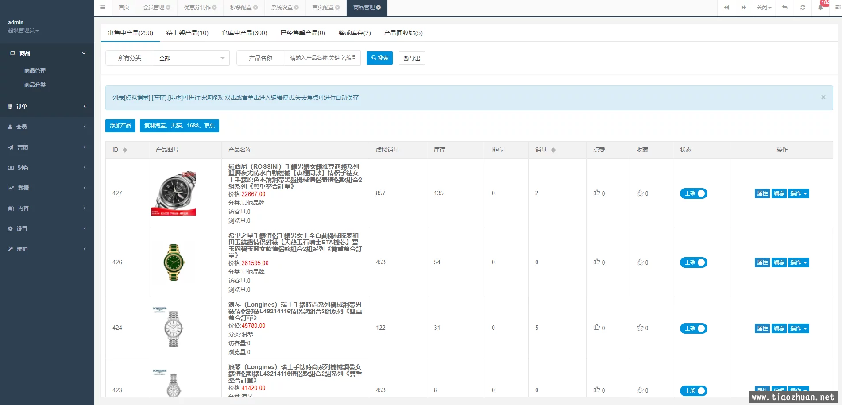Open 操作 dropdown for product 427
This screenshot has width=842, height=405.
tap(799, 193)
